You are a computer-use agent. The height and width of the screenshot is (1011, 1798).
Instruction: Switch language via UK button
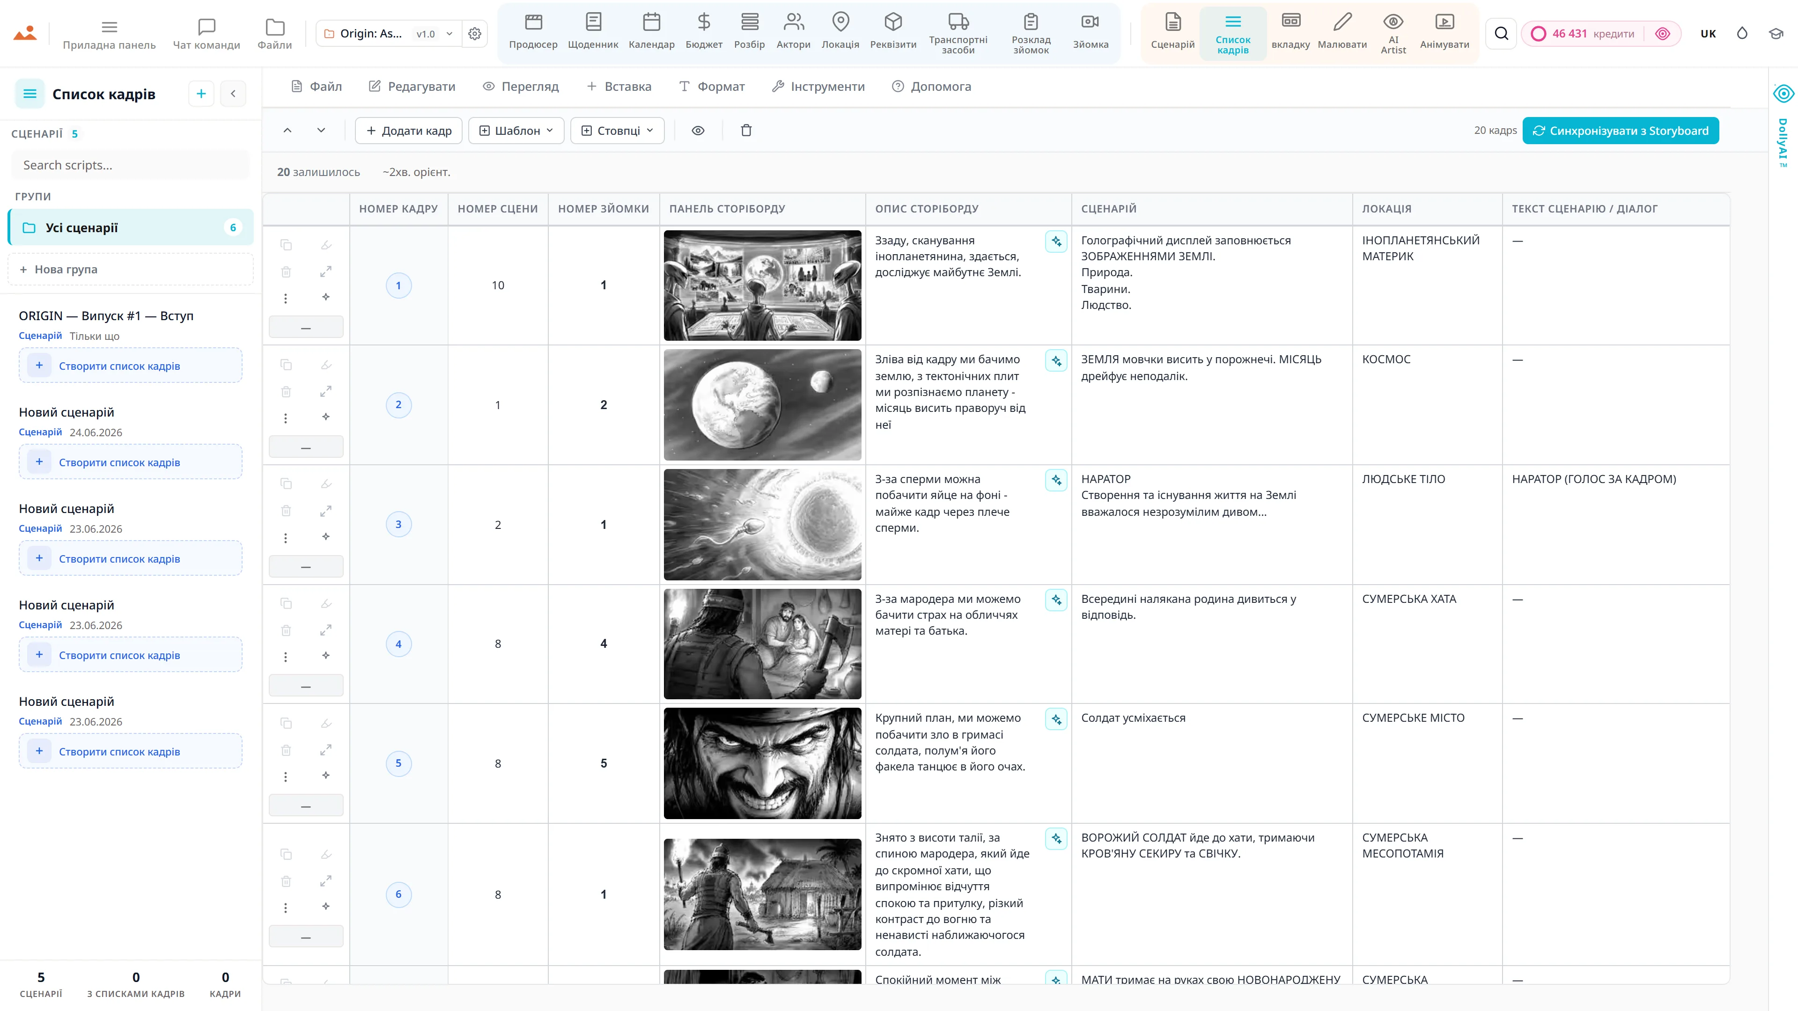(x=1708, y=34)
